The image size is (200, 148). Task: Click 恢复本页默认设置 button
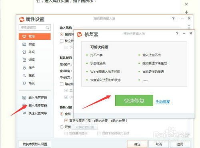tap(35, 144)
